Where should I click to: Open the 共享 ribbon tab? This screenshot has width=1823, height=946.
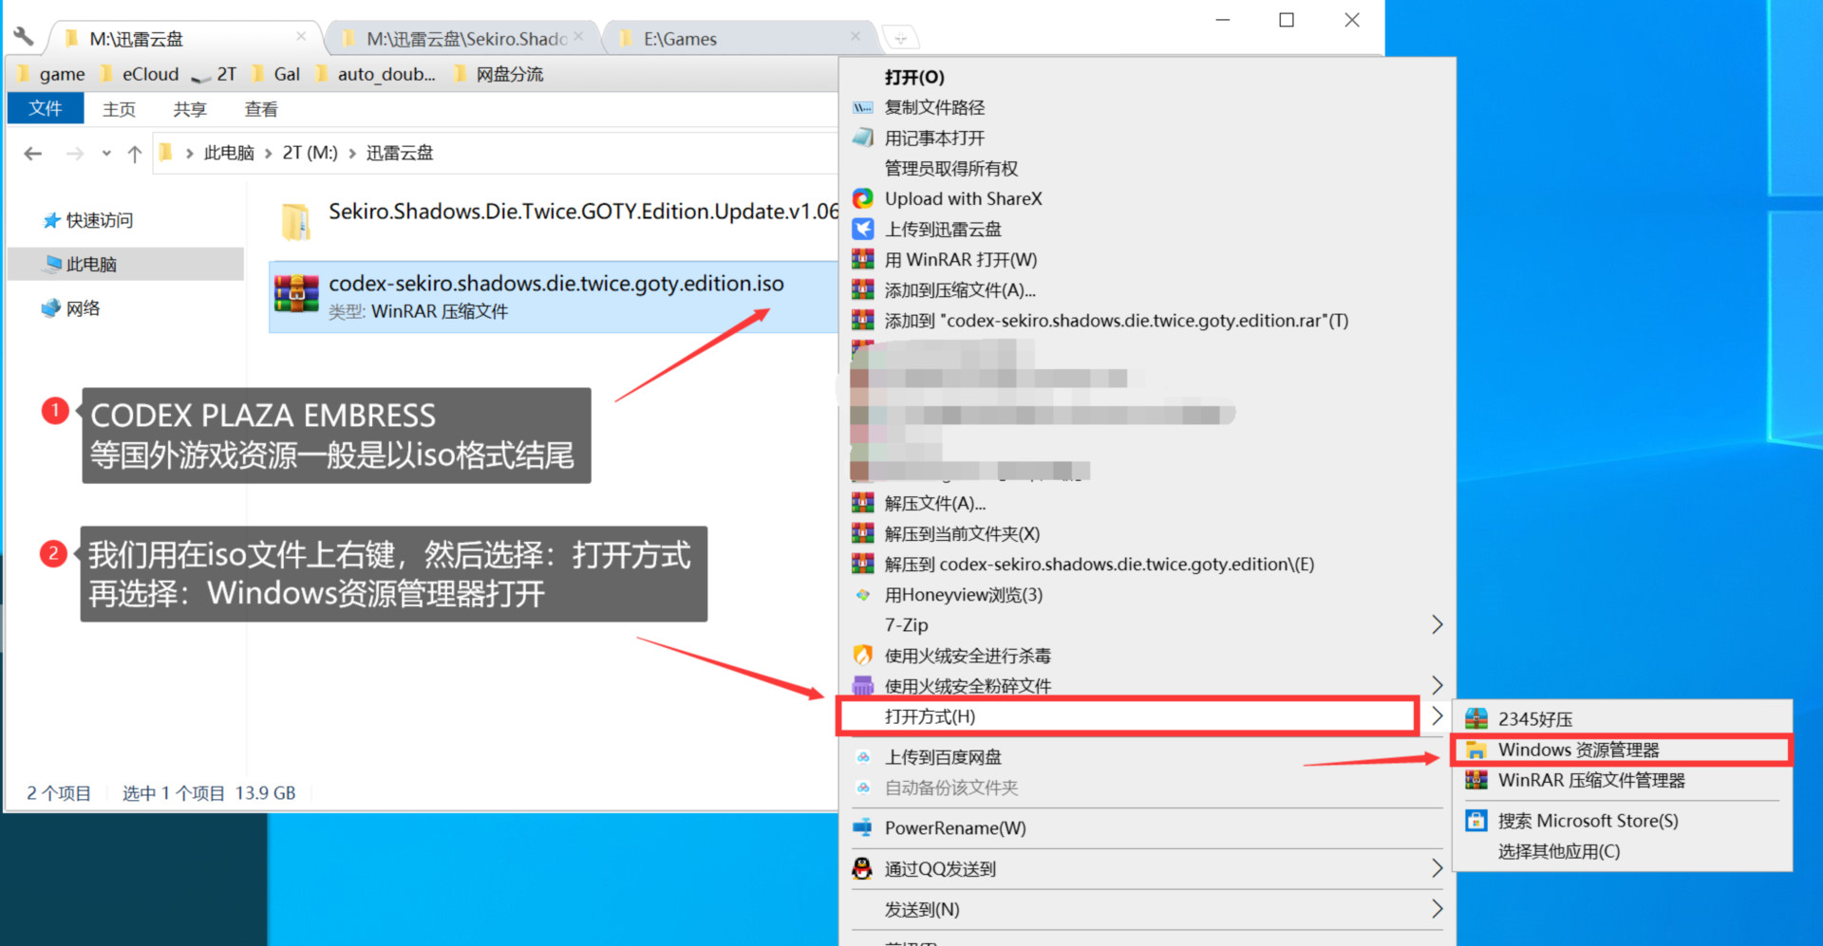click(x=190, y=109)
